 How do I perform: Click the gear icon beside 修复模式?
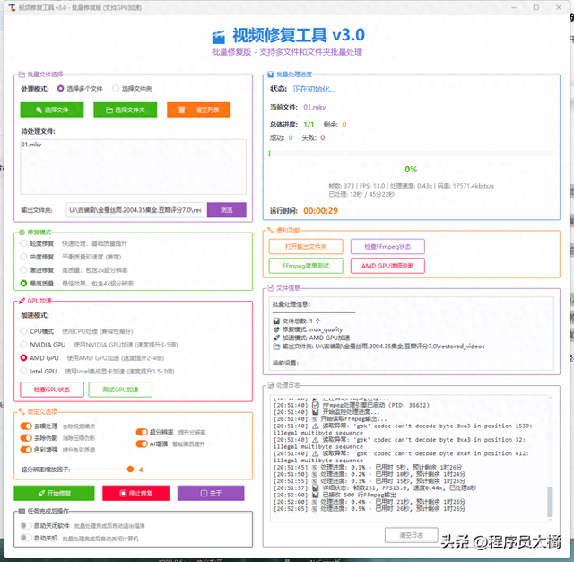22,233
